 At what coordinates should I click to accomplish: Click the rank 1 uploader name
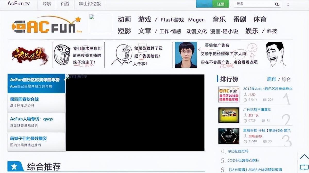pyautogui.click(x=252, y=94)
